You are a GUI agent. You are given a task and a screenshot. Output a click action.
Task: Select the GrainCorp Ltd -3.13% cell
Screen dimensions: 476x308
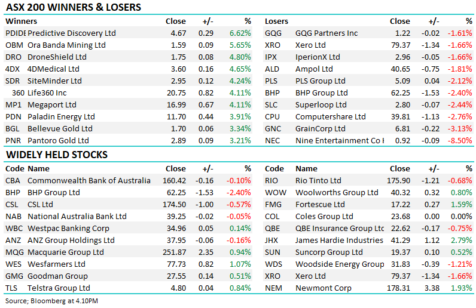(460, 129)
